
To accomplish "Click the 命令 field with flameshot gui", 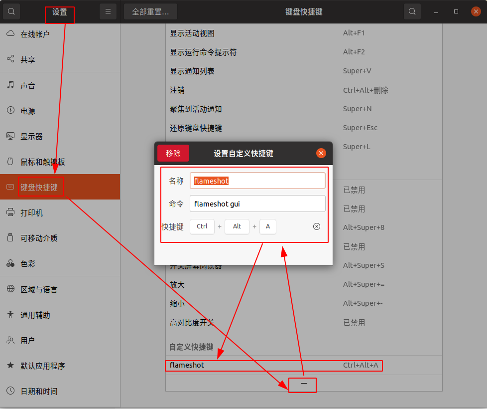I will coord(257,204).
